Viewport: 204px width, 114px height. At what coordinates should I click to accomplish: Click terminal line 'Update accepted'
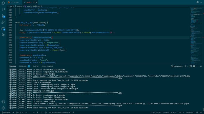pyautogui.click(x=30, y=83)
